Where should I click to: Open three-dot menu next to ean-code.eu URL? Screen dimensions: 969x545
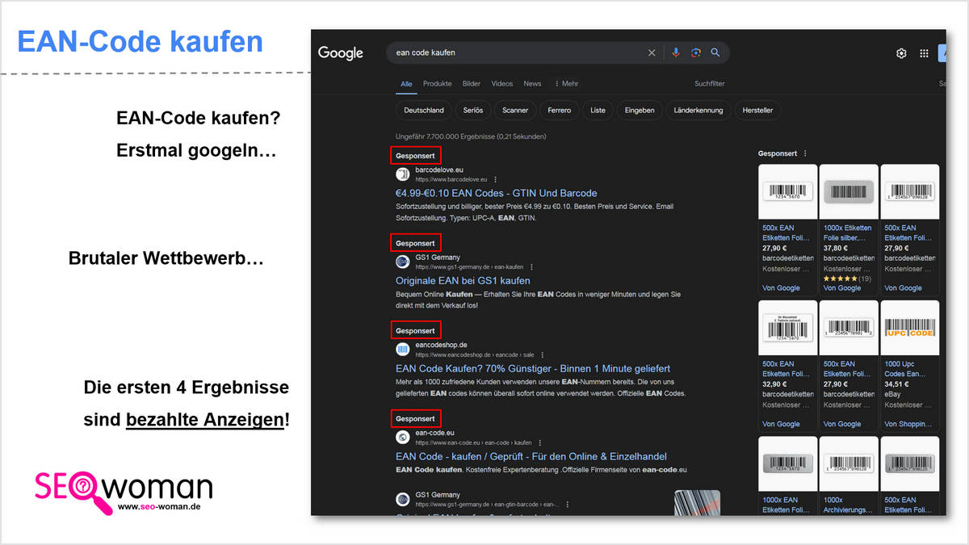tap(540, 443)
